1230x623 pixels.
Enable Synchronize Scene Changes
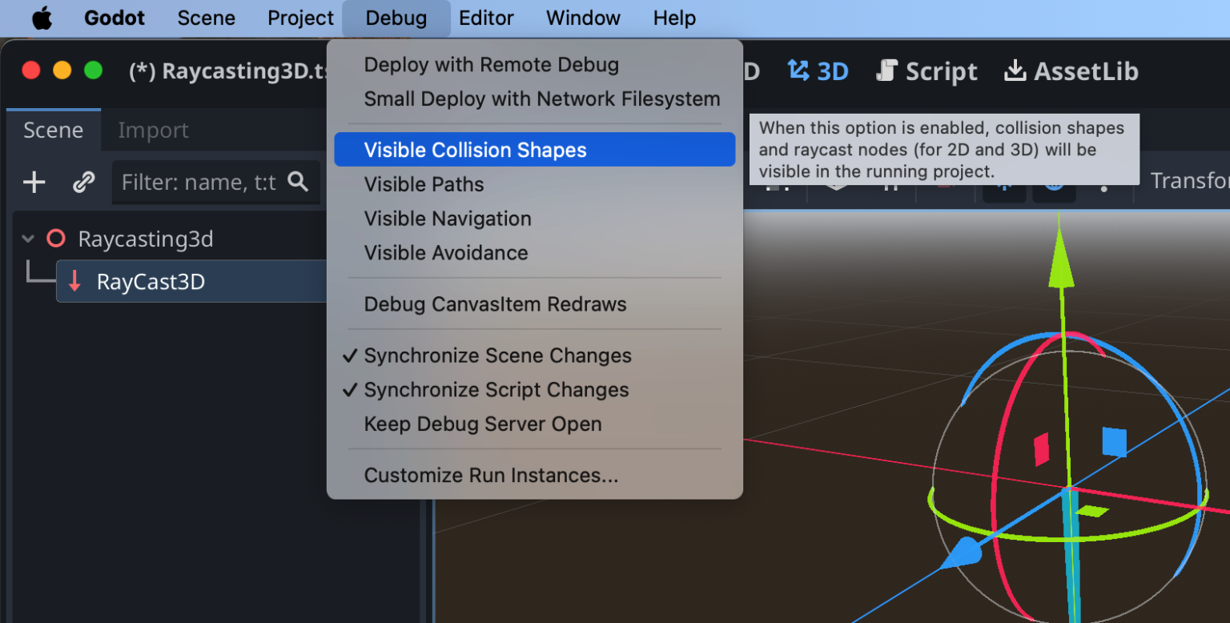click(496, 356)
